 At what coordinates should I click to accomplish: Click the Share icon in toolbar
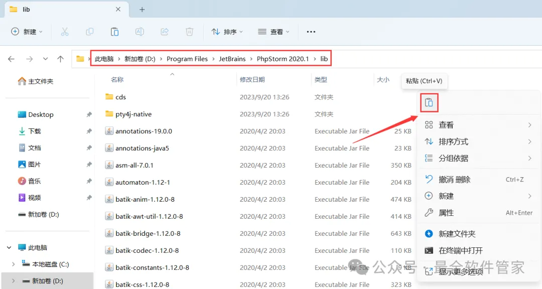(x=165, y=32)
